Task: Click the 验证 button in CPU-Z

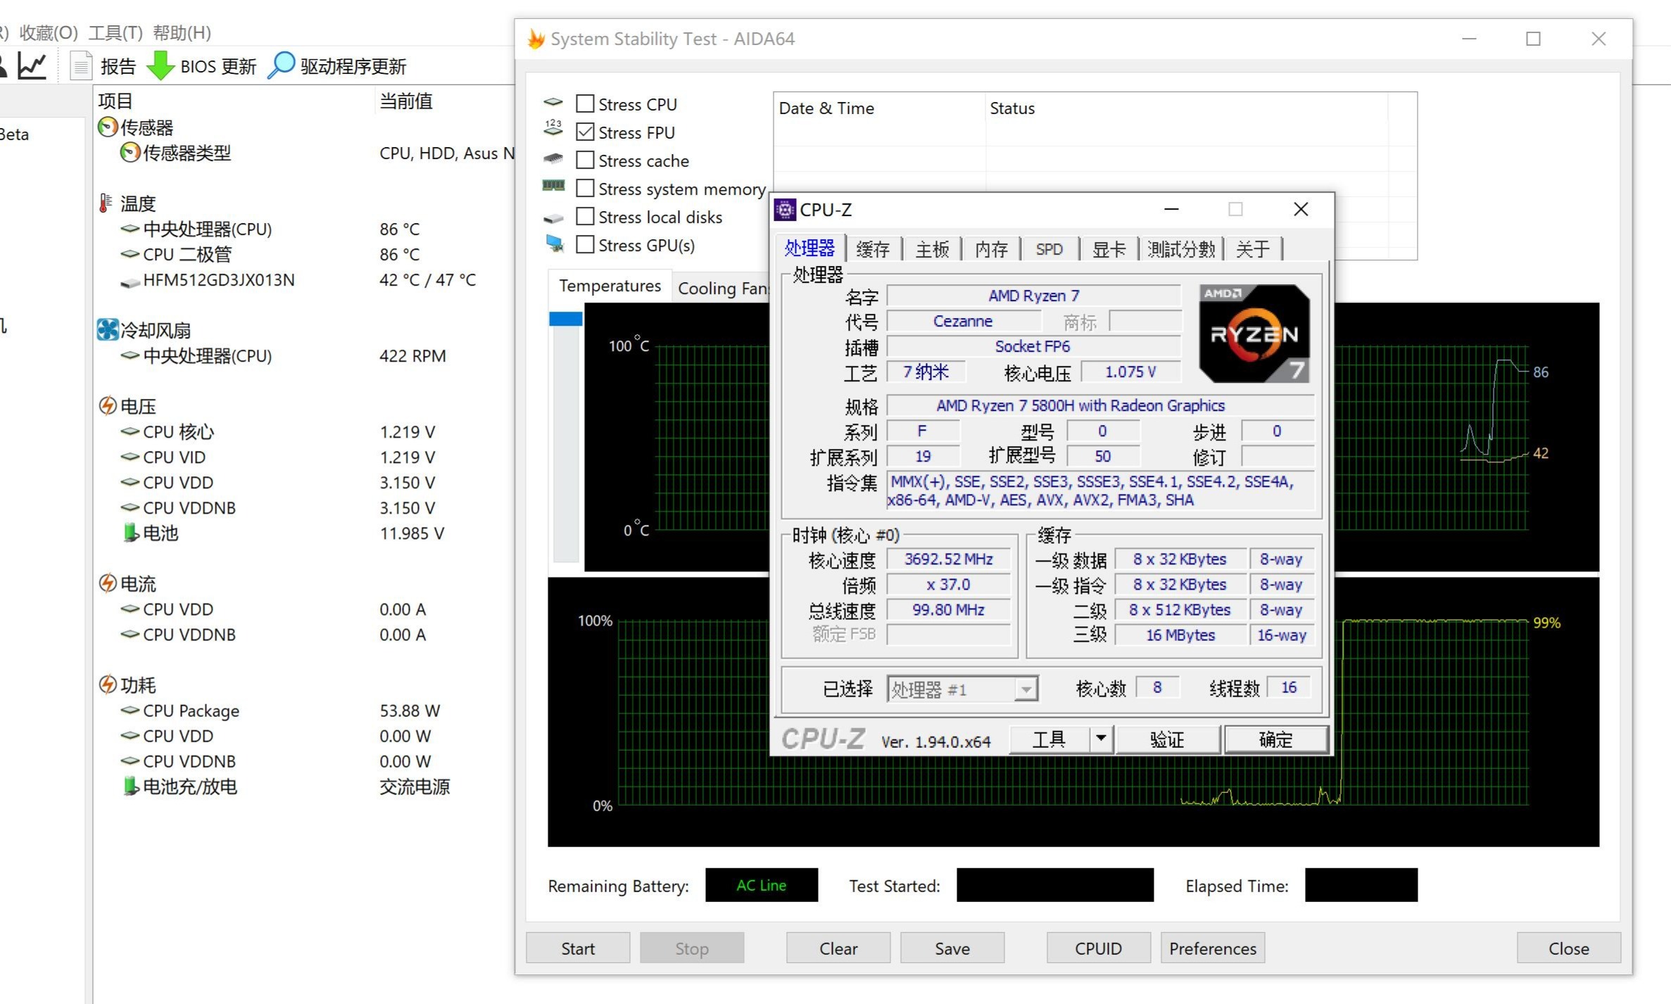Action: [1168, 739]
